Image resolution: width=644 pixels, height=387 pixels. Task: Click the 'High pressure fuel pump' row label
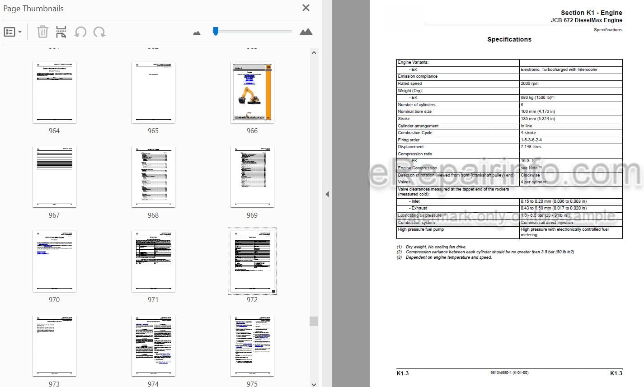[420, 229]
